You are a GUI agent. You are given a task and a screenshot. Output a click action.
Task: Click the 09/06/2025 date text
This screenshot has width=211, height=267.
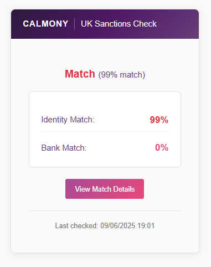[118, 225]
